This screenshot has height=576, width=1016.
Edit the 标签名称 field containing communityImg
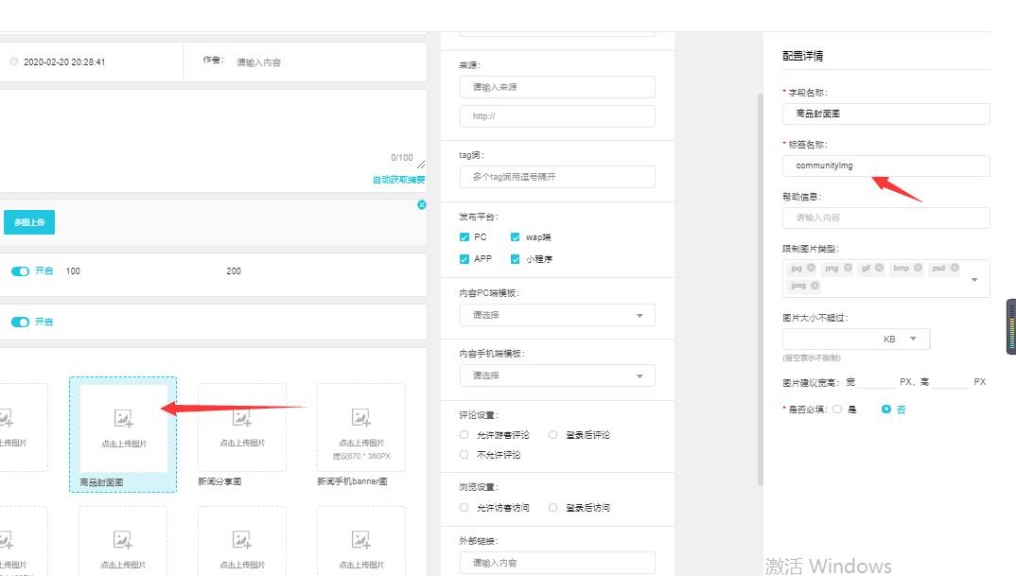(885, 166)
